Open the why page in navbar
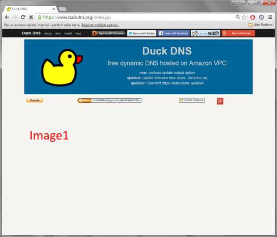The width and height of the screenshot is (277, 237). (x=58, y=34)
